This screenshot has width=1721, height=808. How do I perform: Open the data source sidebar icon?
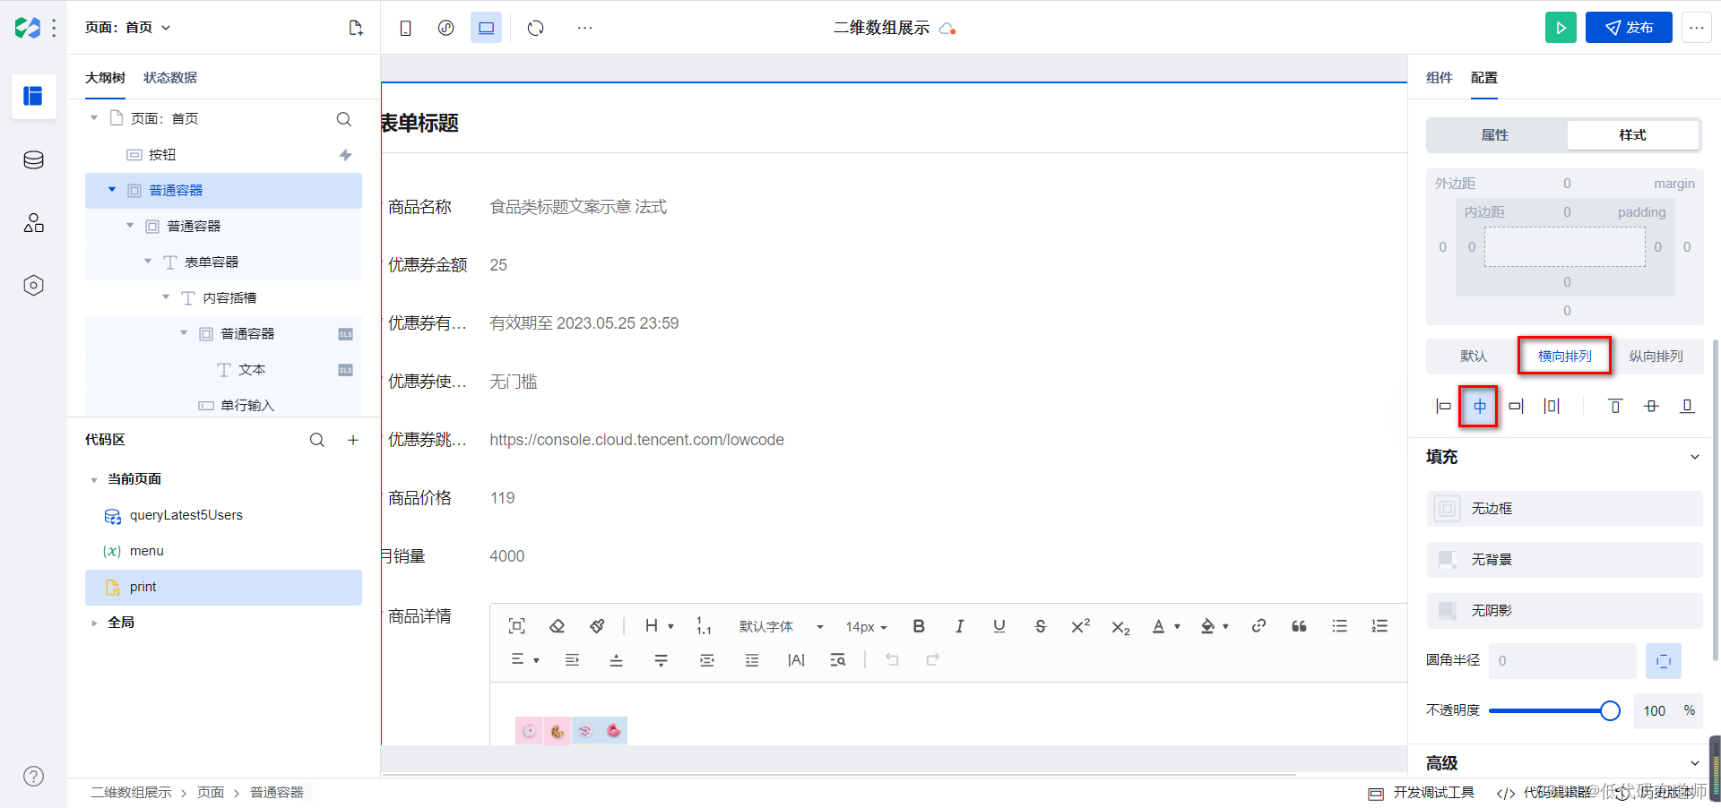(x=33, y=160)
